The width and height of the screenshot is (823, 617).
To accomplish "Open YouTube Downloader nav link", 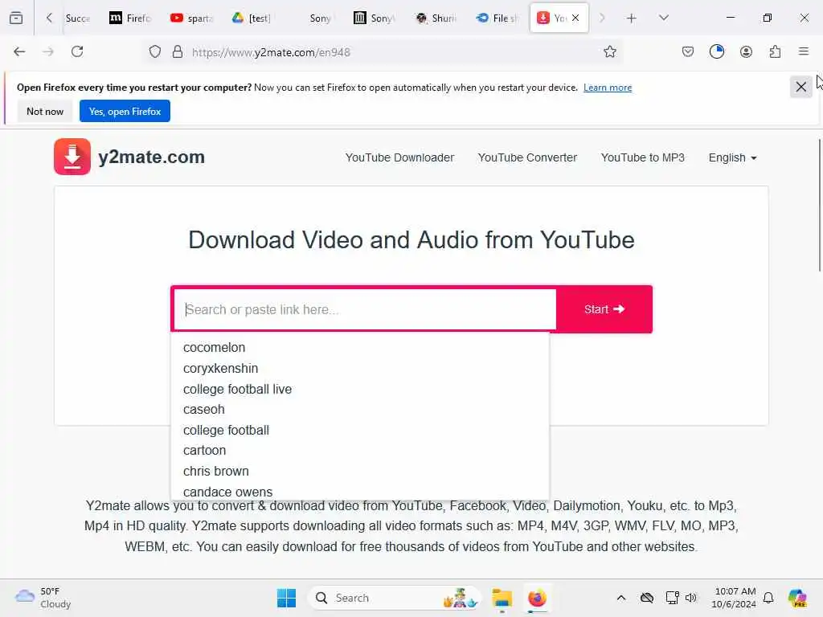I will pyautogui.click(x=399, y=157).
